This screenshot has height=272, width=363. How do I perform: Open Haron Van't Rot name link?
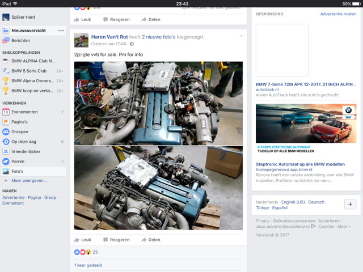pyautogui.click(x=109, y=37)
